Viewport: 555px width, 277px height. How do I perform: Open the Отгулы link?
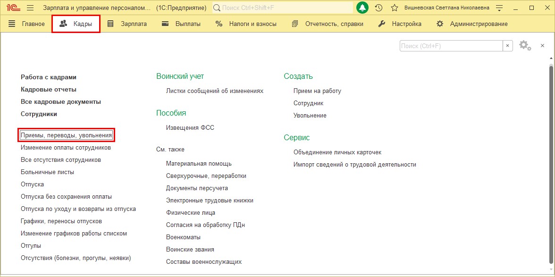pyautogui.click(x=31, y=246)
